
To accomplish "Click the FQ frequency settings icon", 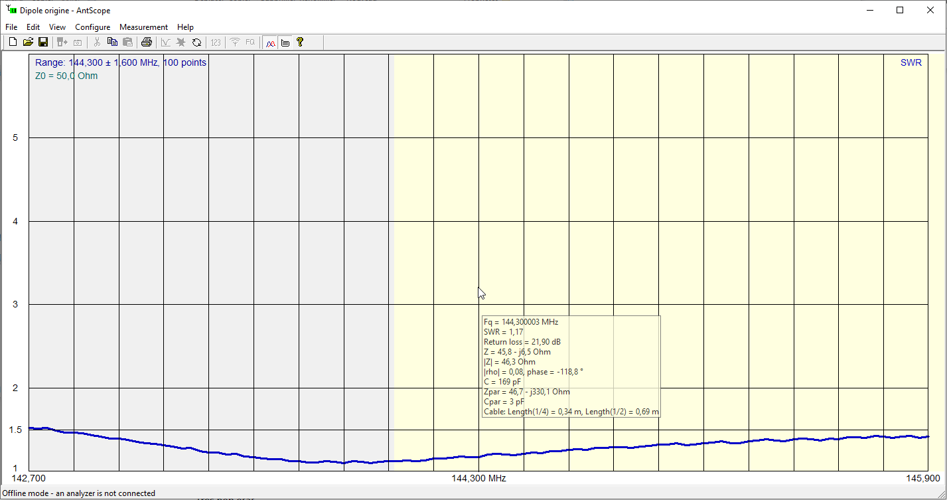I will [250, 42].
